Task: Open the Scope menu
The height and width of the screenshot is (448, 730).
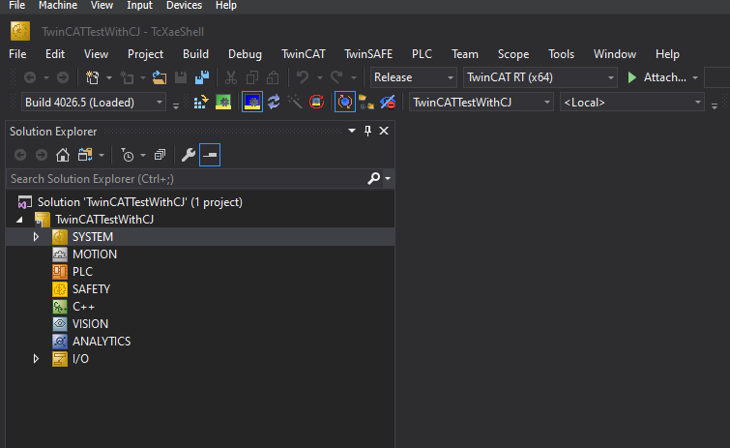Action: (513, 54)
